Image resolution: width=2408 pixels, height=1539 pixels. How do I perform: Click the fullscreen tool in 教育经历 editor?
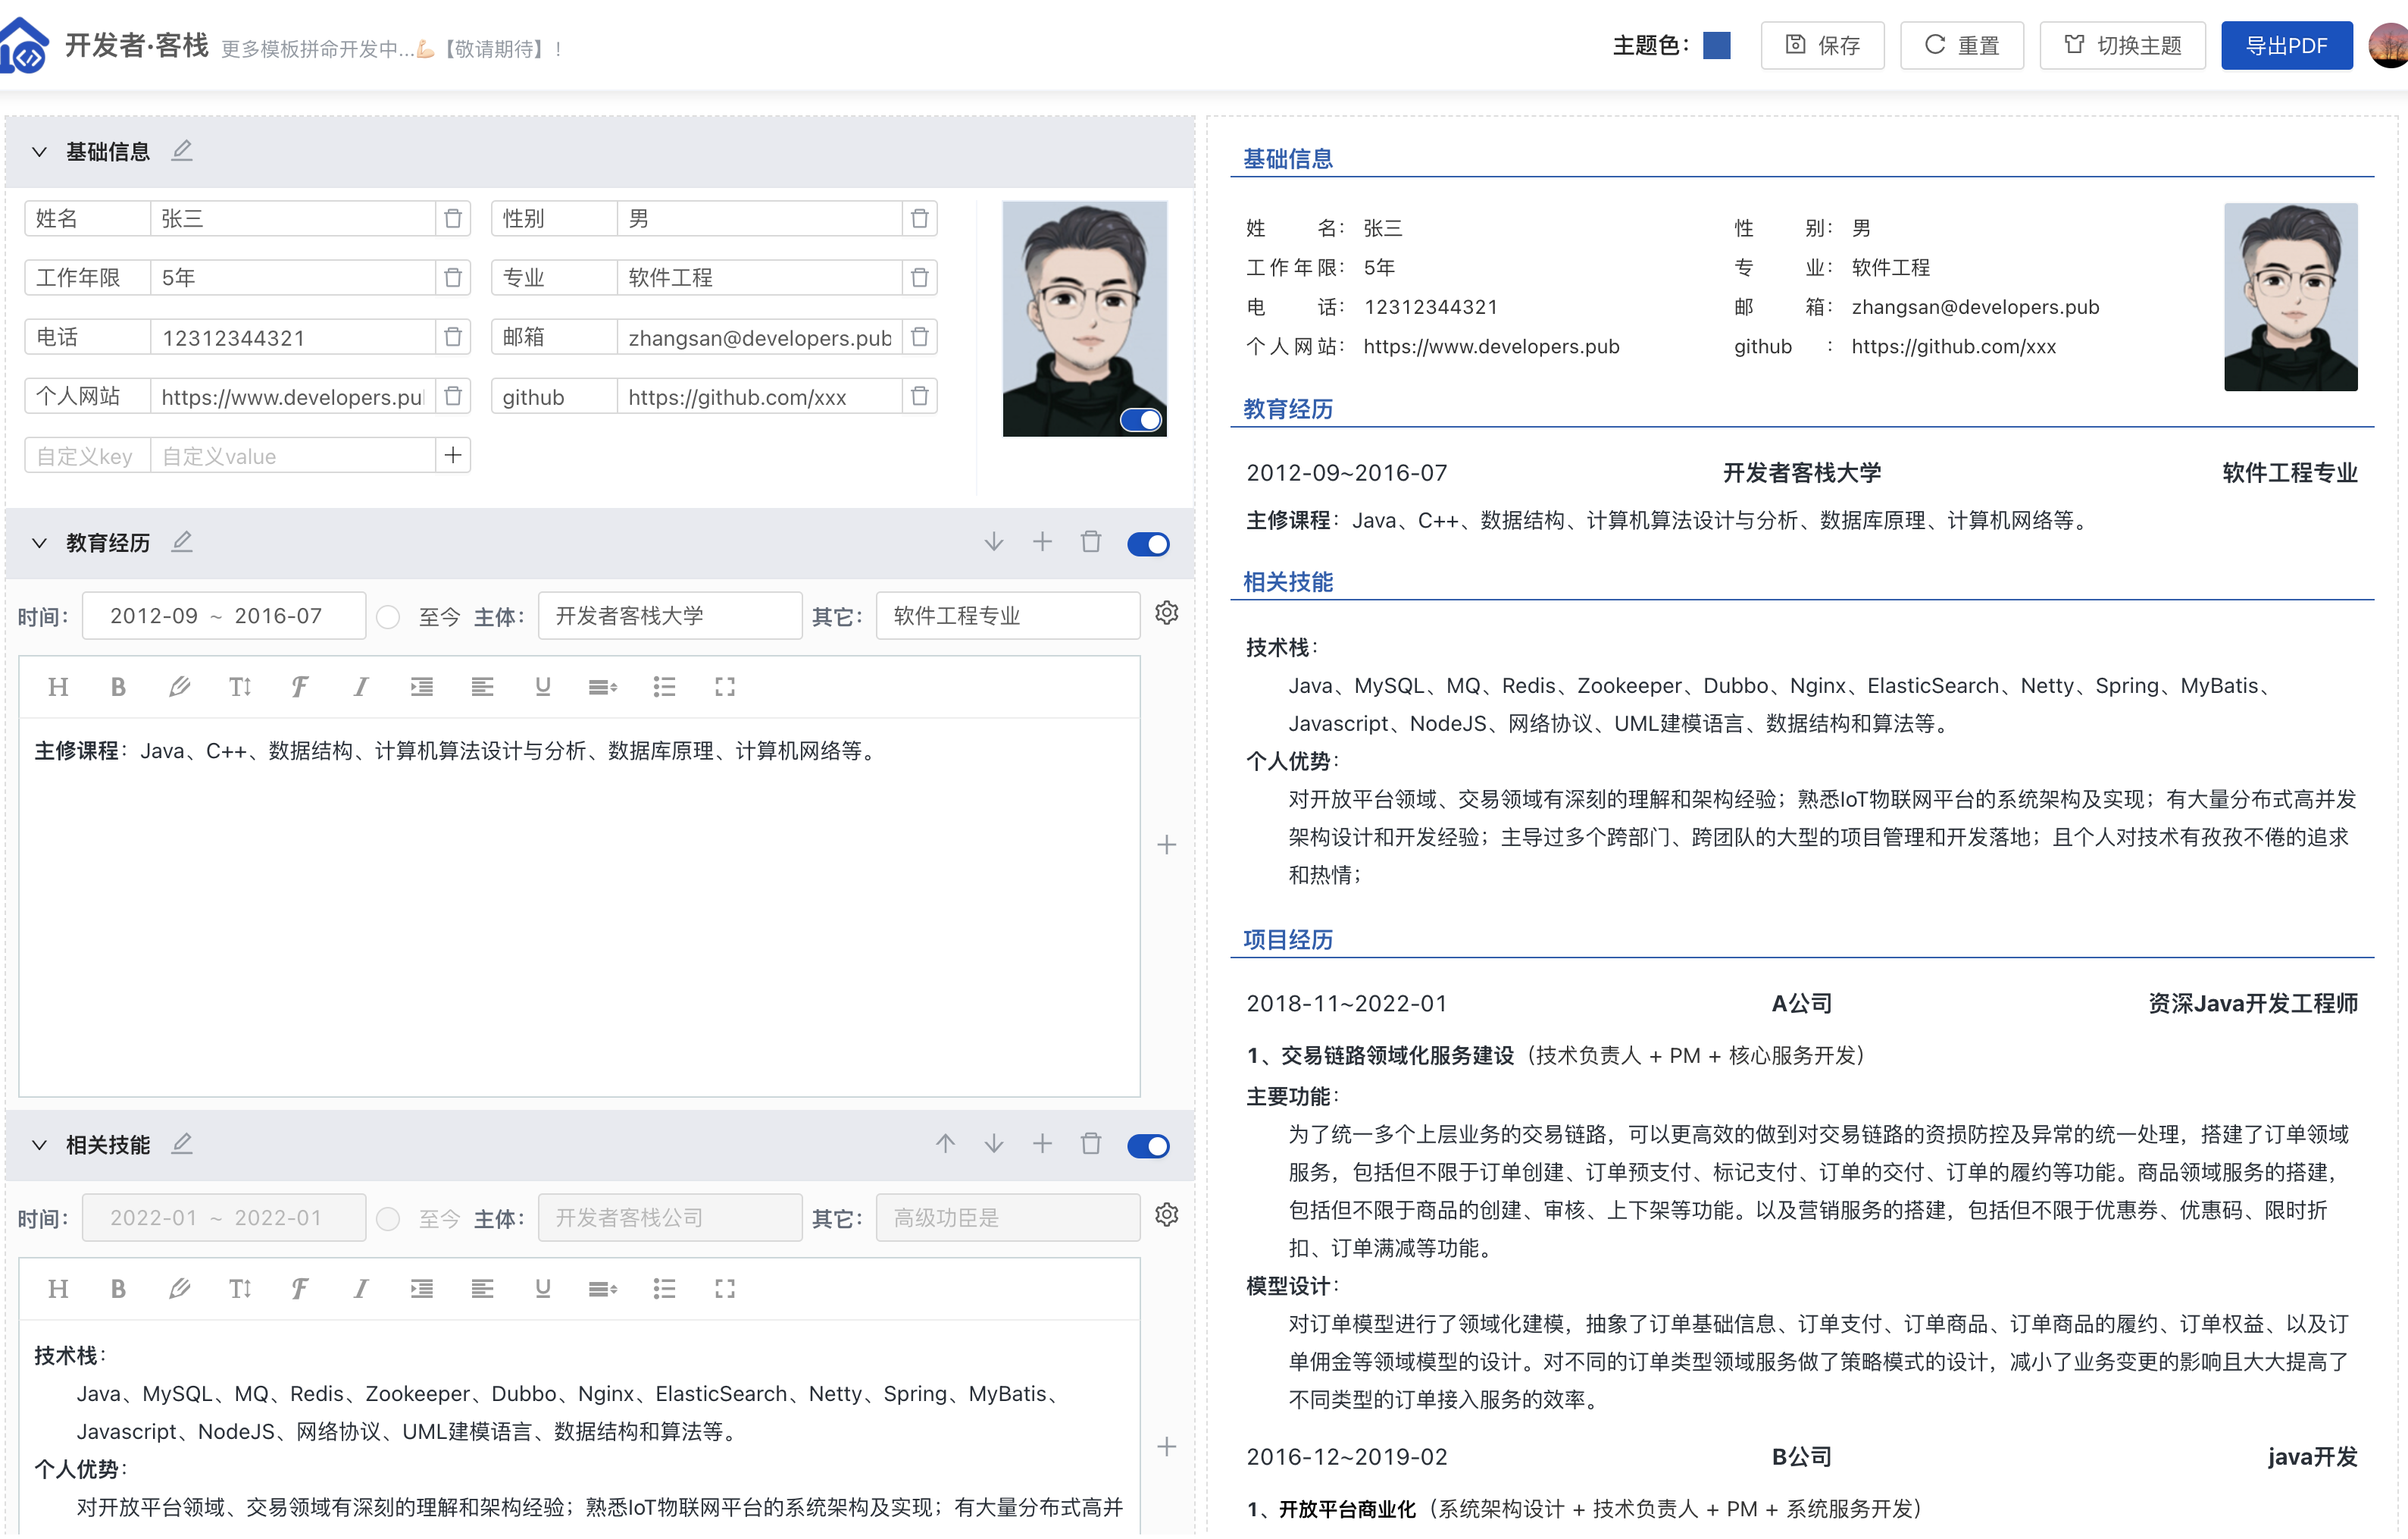pyautogui.click(x=725, y=686)
